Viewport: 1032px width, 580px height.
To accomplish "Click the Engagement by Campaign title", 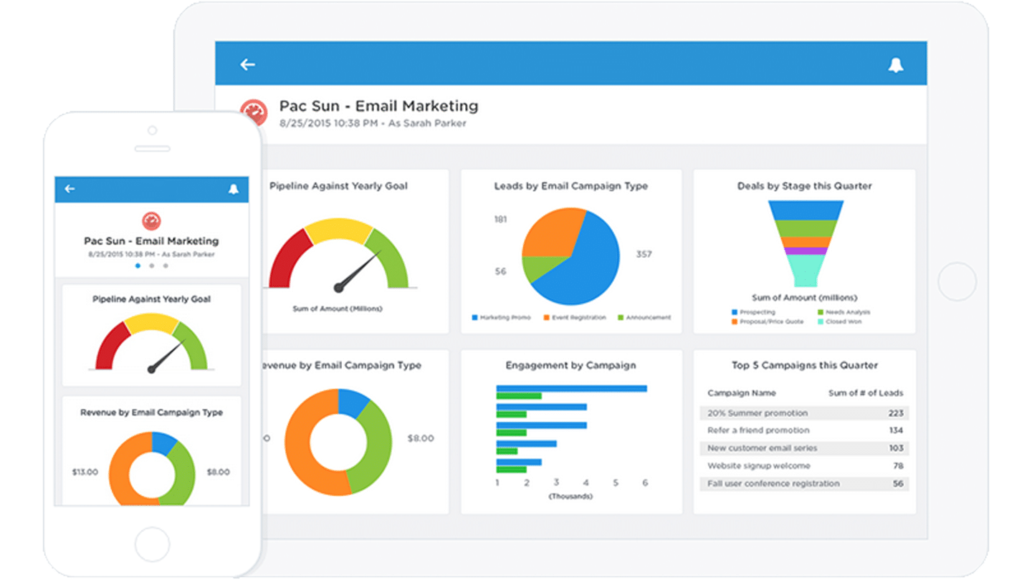I will coord(570,365).
